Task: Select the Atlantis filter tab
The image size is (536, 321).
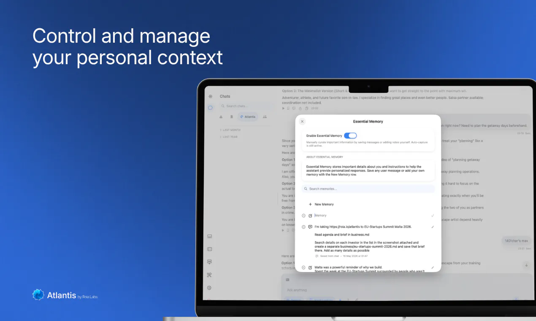Action: point(247,117)
